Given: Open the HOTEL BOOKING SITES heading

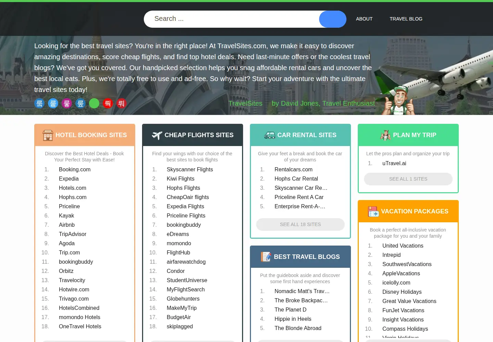Looking at the screenshot, I should (91, 135).
